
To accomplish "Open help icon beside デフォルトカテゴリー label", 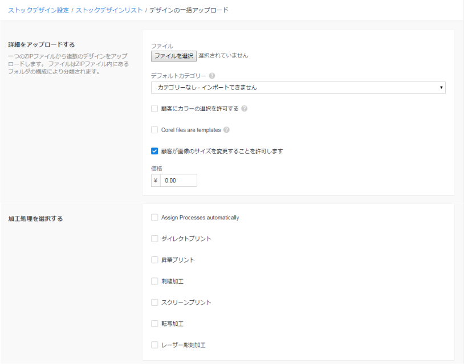I will click(212, 76).
